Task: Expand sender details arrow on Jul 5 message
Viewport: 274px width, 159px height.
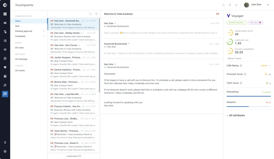Action: (115, 23)
